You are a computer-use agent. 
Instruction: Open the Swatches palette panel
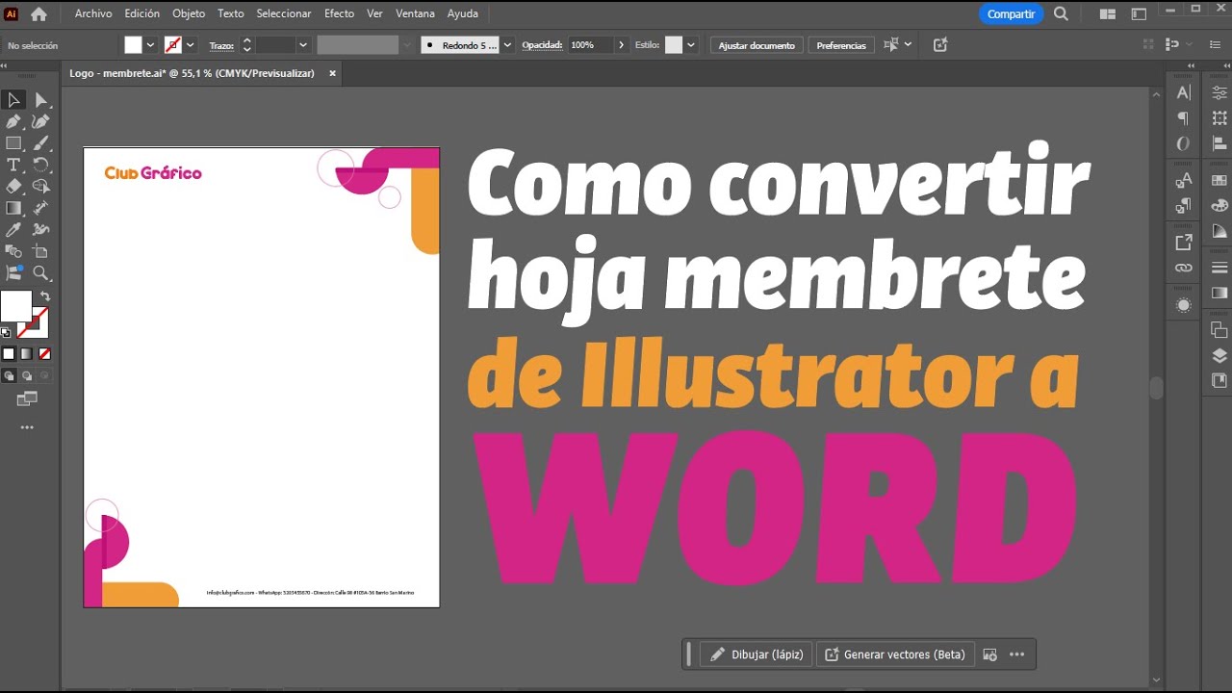tap(1219, 180)
